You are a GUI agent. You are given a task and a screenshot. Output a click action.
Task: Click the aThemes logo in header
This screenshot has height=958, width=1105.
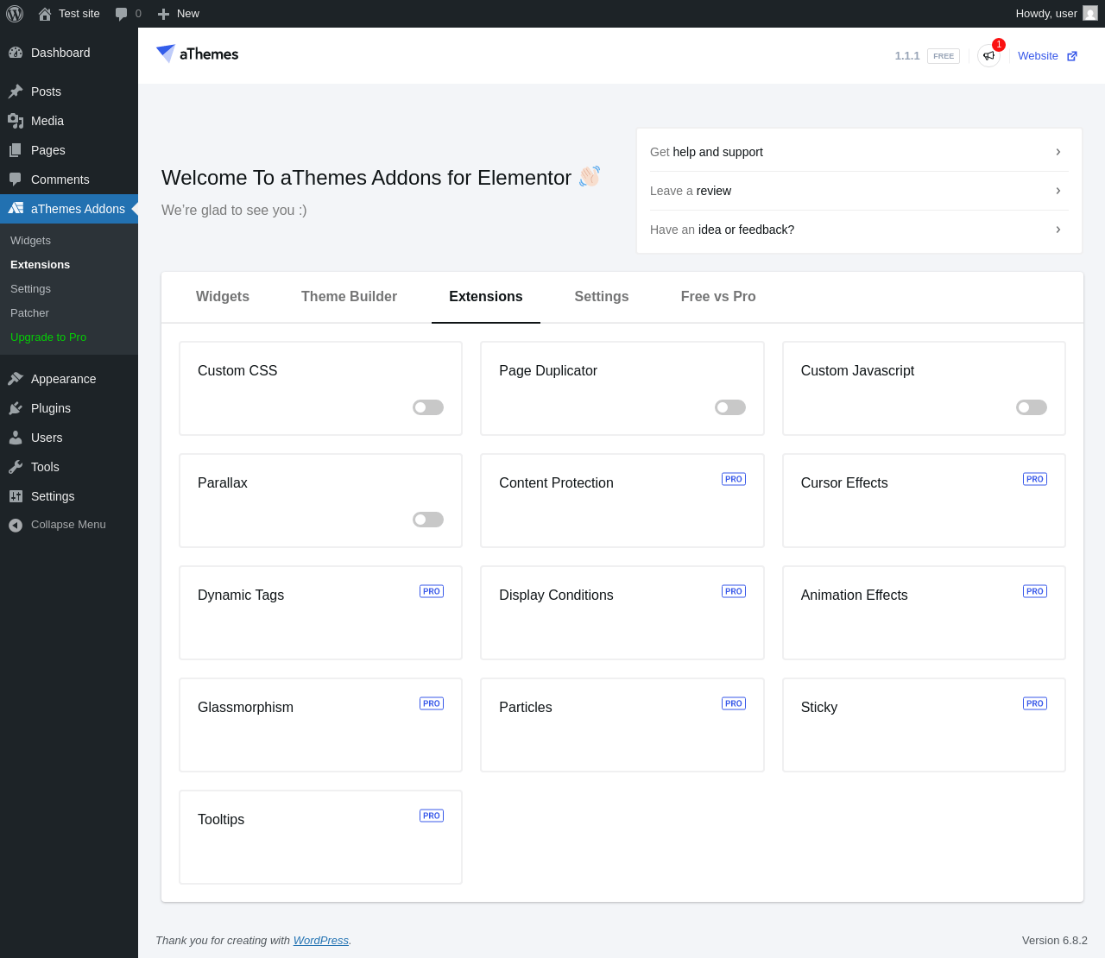(197, 54)
